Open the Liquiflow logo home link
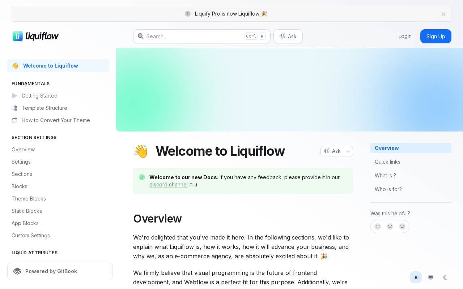 click(x=35, y=36)
